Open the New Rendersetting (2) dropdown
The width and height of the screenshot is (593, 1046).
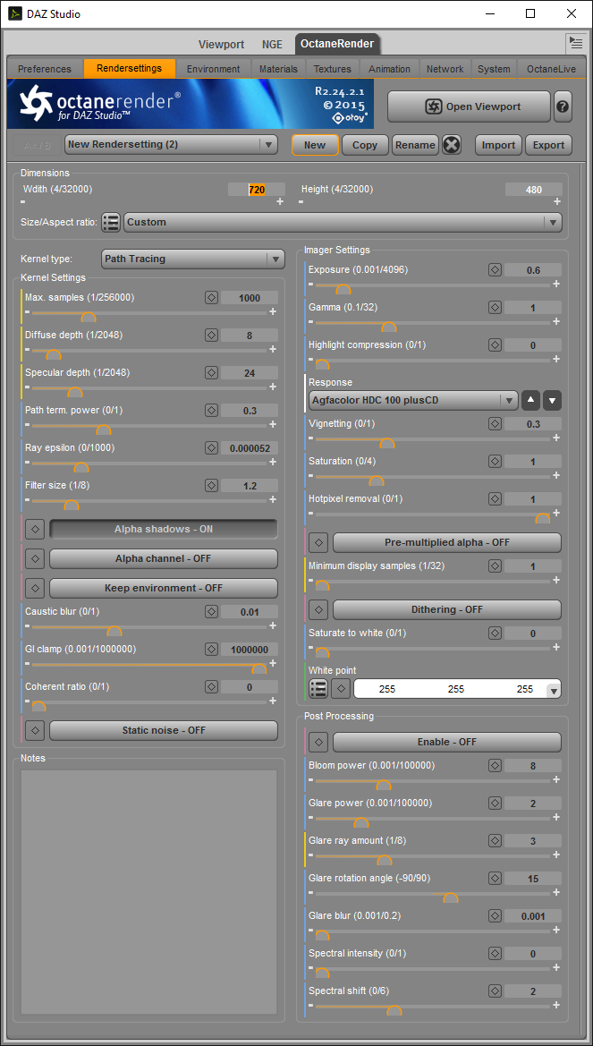point(171,145)
